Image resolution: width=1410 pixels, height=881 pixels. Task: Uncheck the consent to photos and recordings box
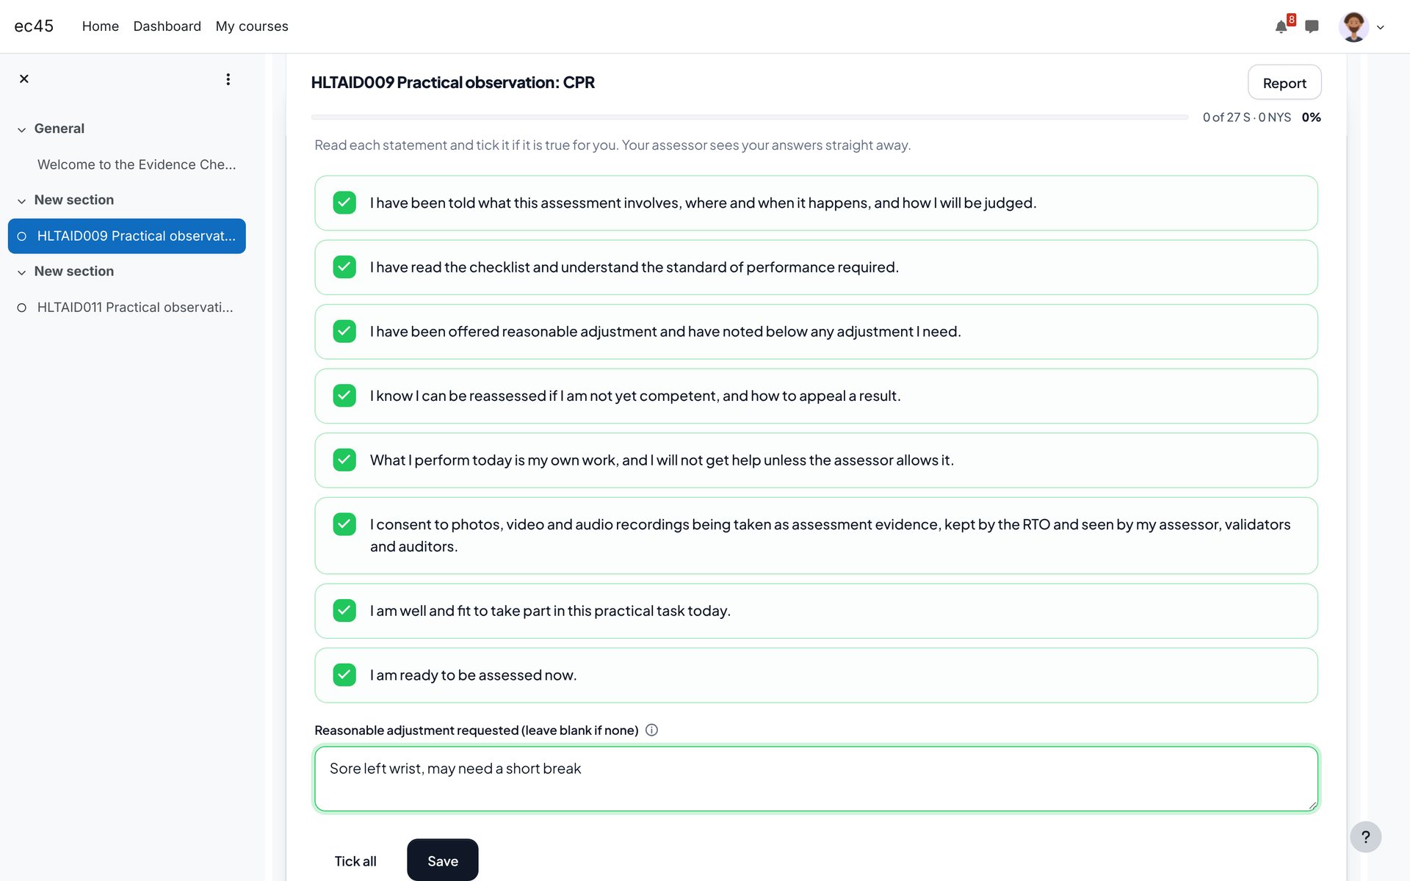344,524
